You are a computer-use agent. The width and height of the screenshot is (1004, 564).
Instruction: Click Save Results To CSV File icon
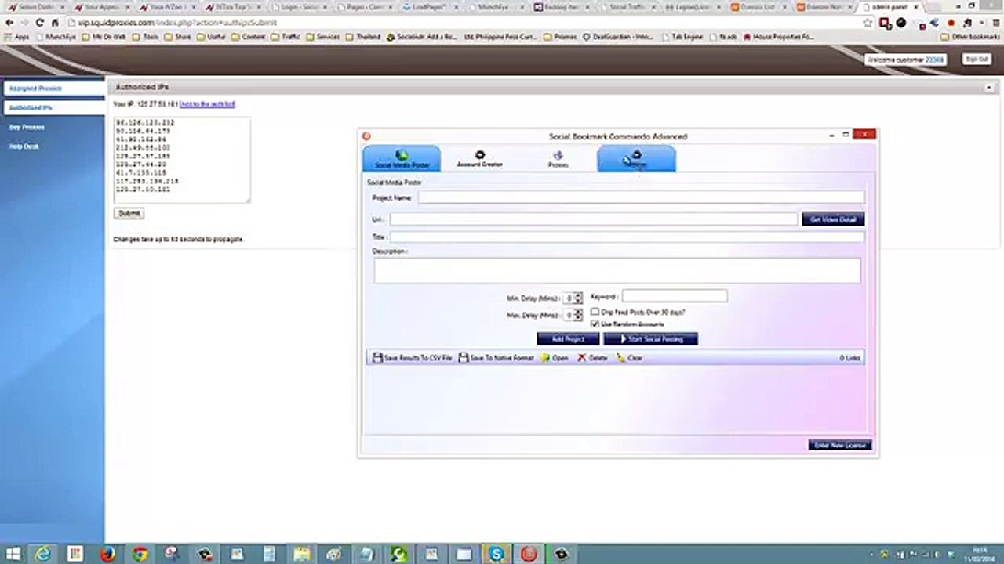click(x=377, y=358)
